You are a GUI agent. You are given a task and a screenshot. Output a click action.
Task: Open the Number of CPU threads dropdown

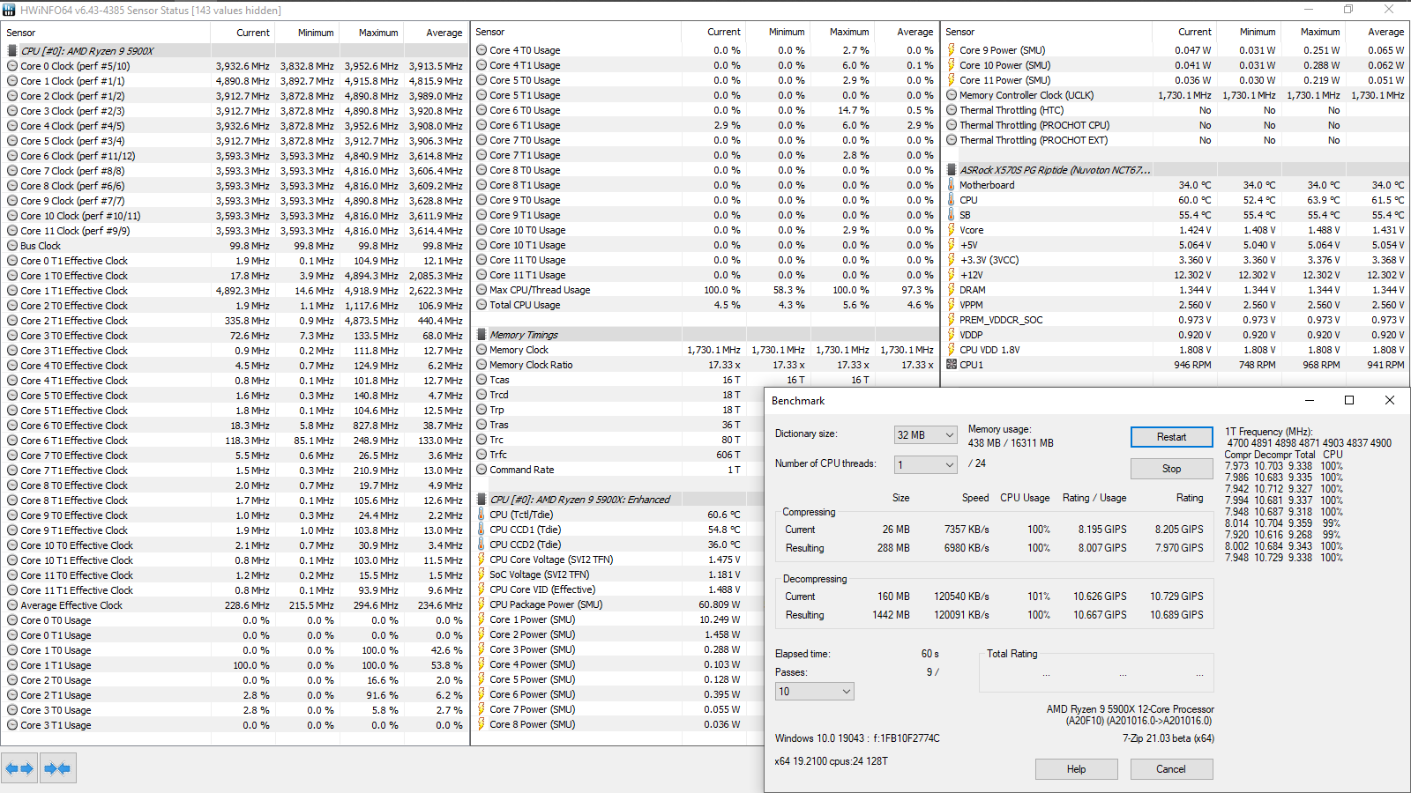coord(925,464)
